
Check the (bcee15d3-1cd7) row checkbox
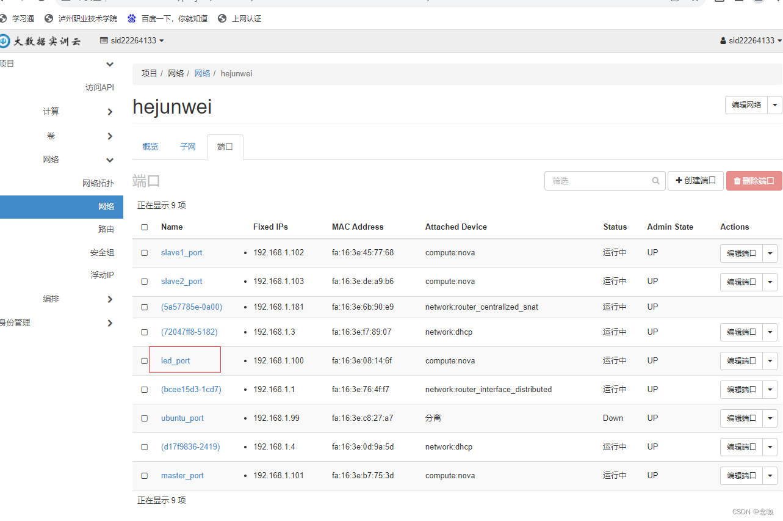pyautogui.click(x=145, y=390)
